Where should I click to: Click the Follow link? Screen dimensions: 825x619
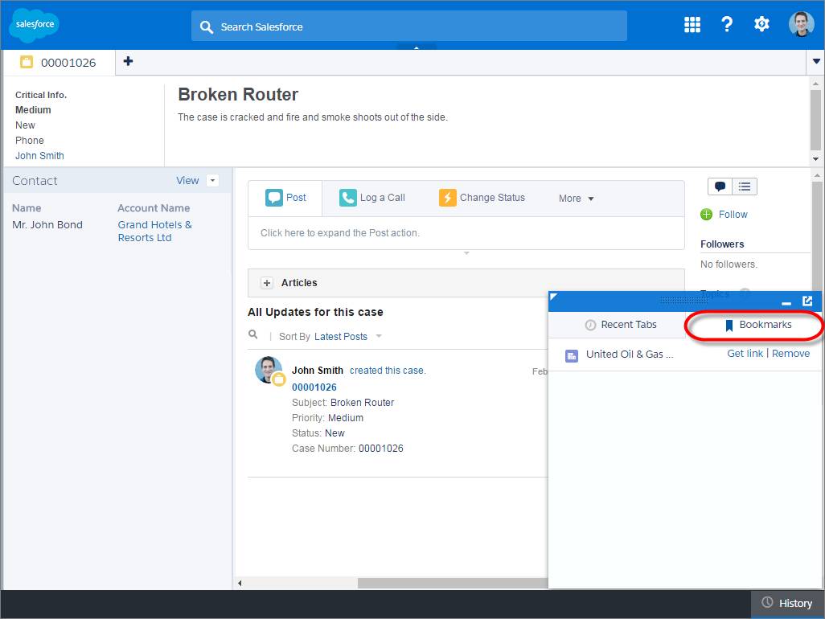click(733, 214)
